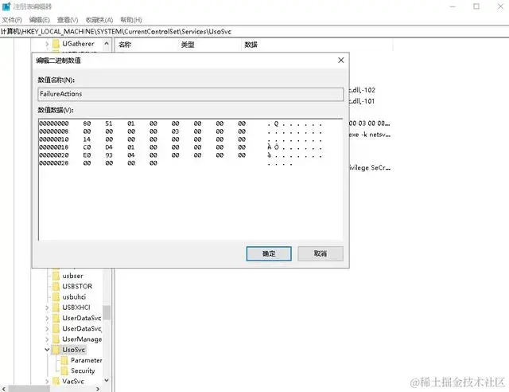This screenshot has width=509, height=392.
Task: Click hex byte 51 in the first row
Action: [109, 123]
